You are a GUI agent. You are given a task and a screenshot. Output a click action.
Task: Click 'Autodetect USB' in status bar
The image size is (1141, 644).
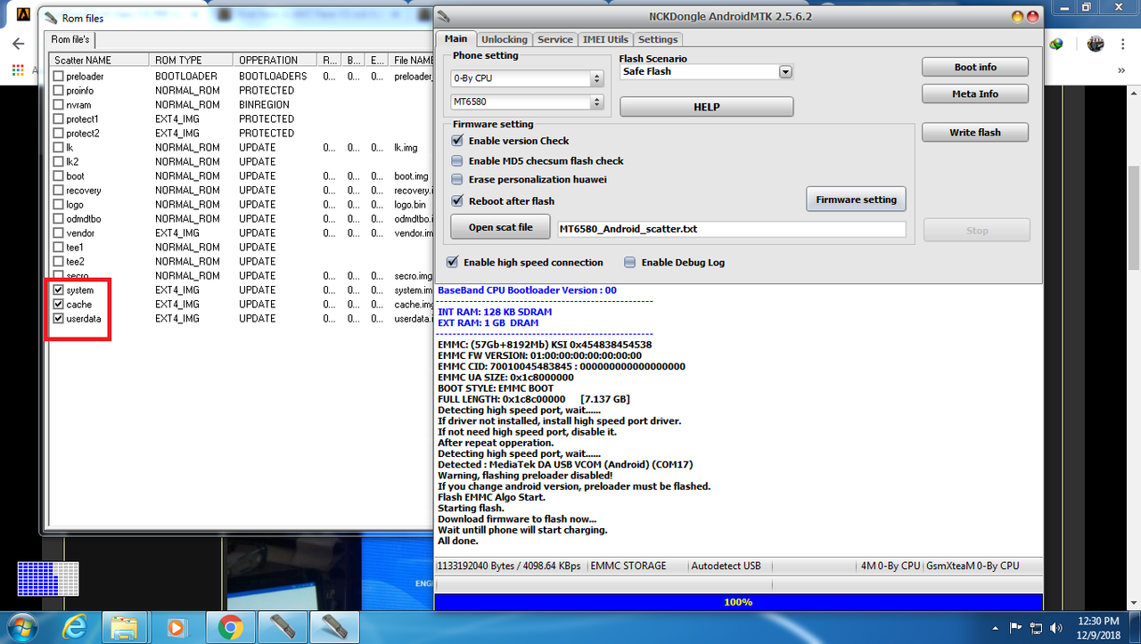726,566
